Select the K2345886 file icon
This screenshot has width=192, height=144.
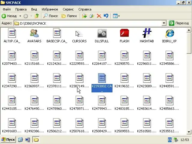click(x=169, y=55)
